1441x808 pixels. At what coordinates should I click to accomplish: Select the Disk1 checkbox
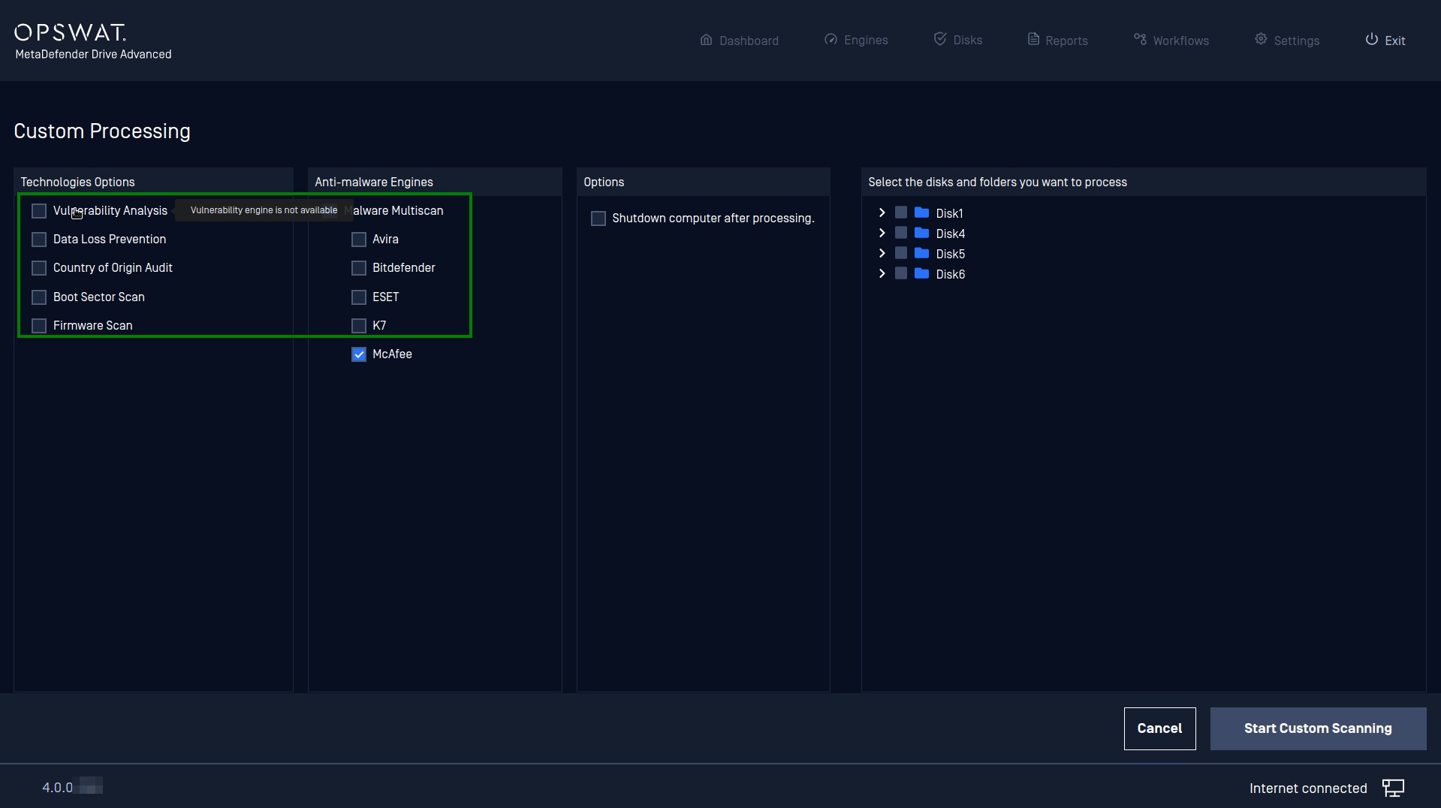[x=901, y=213]
